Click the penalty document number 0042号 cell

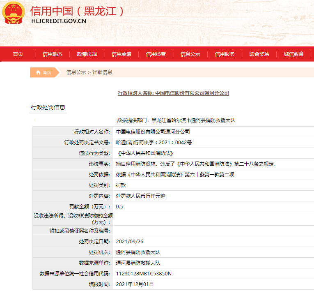pos(154,142)
